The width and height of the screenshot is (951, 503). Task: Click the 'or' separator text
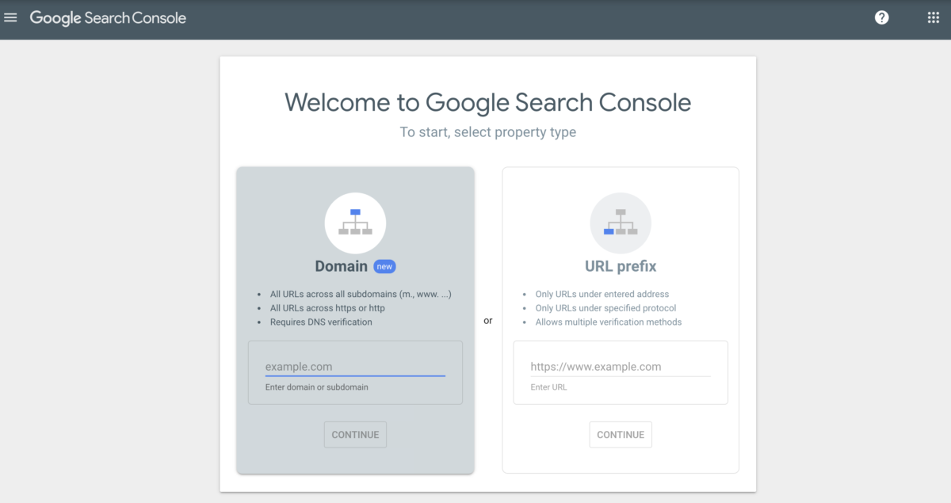point(487,321)
